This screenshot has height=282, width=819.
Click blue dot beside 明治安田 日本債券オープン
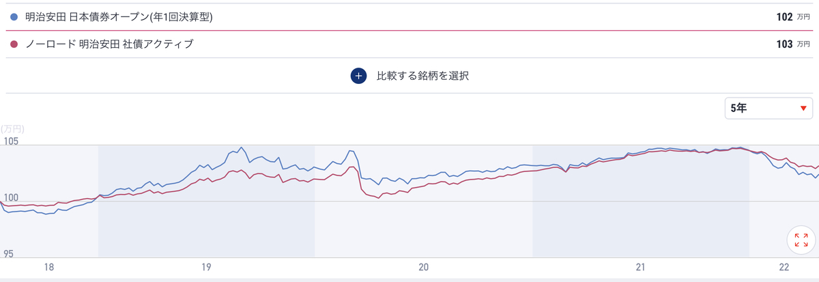[x=14, y=17]
